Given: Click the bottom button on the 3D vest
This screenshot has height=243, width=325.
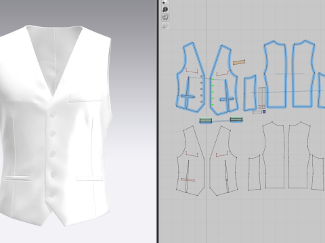Looking at the screenshot, I should [x=53, y=194].
